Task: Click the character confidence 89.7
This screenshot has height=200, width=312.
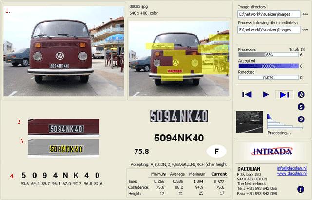Action: point(45,184)
